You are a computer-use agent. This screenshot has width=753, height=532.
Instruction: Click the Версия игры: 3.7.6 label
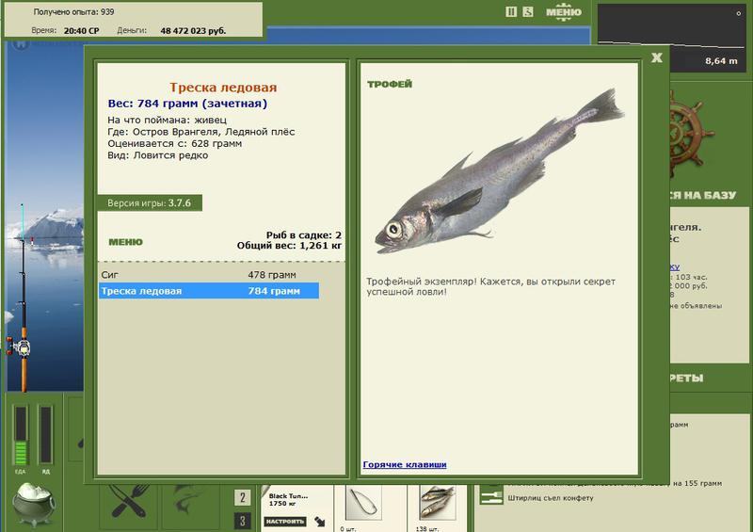(x=150, y=202)
